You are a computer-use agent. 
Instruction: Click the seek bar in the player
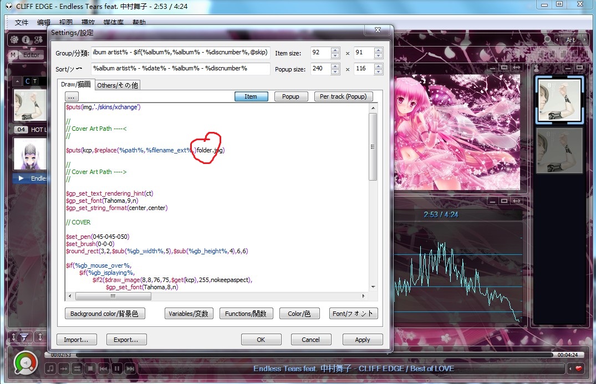(x=314, y=355)
